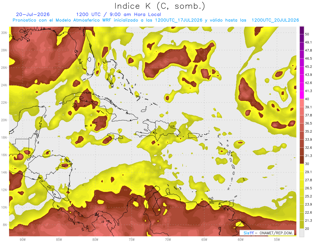Click the legend value 21.3
The height and width of the screenshot is (243, 314).
tap(308, 221)
